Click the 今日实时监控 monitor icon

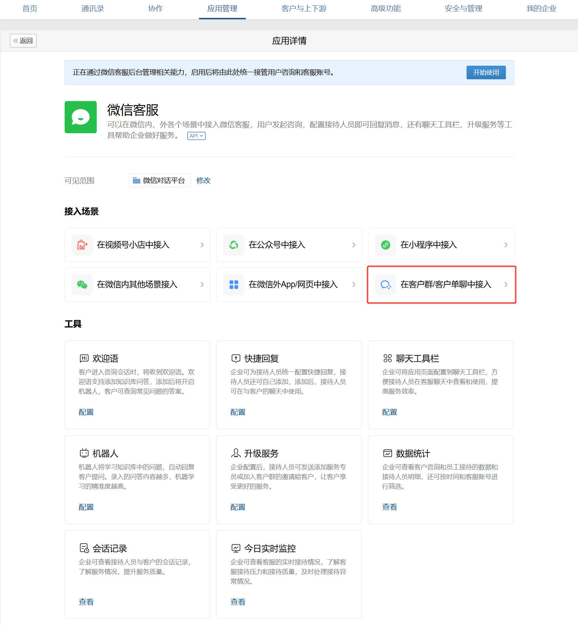(236, 548)
